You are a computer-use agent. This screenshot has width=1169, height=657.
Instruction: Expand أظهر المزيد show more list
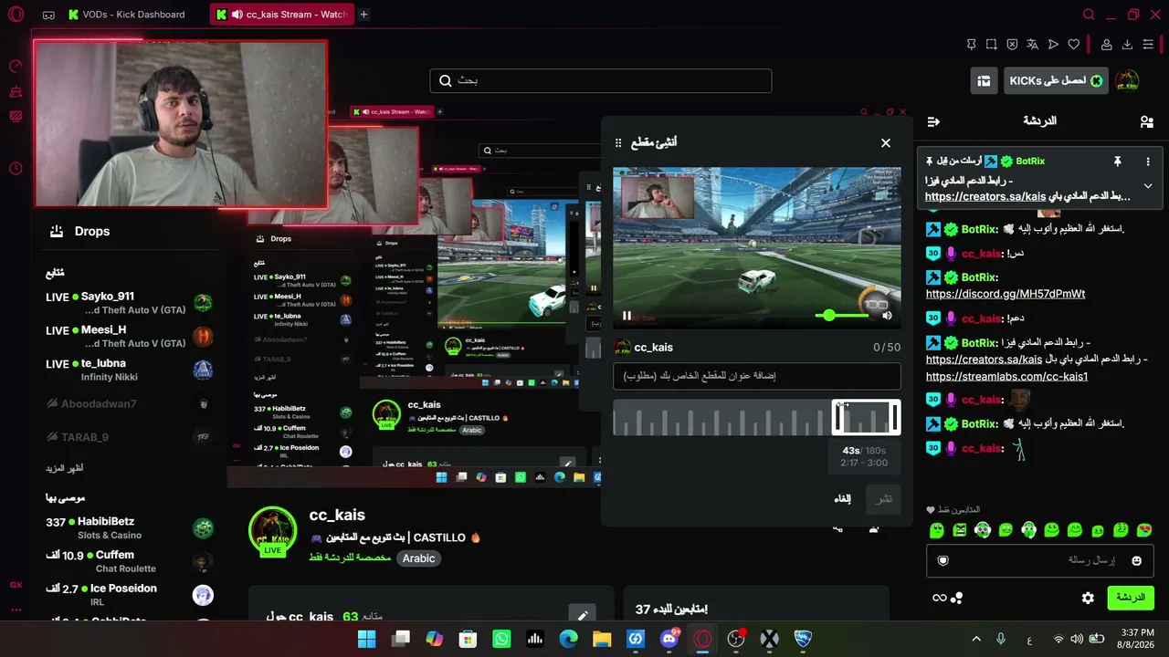pos(65,468)
